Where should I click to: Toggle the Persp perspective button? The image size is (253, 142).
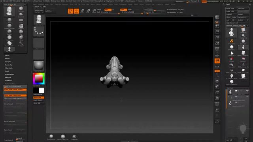(x=217, y=49)
